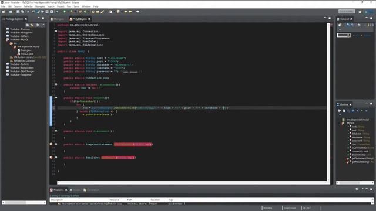This screenshot has height=211, width=376.
Task: Close the Outline view
Action: tap(351, 104)
